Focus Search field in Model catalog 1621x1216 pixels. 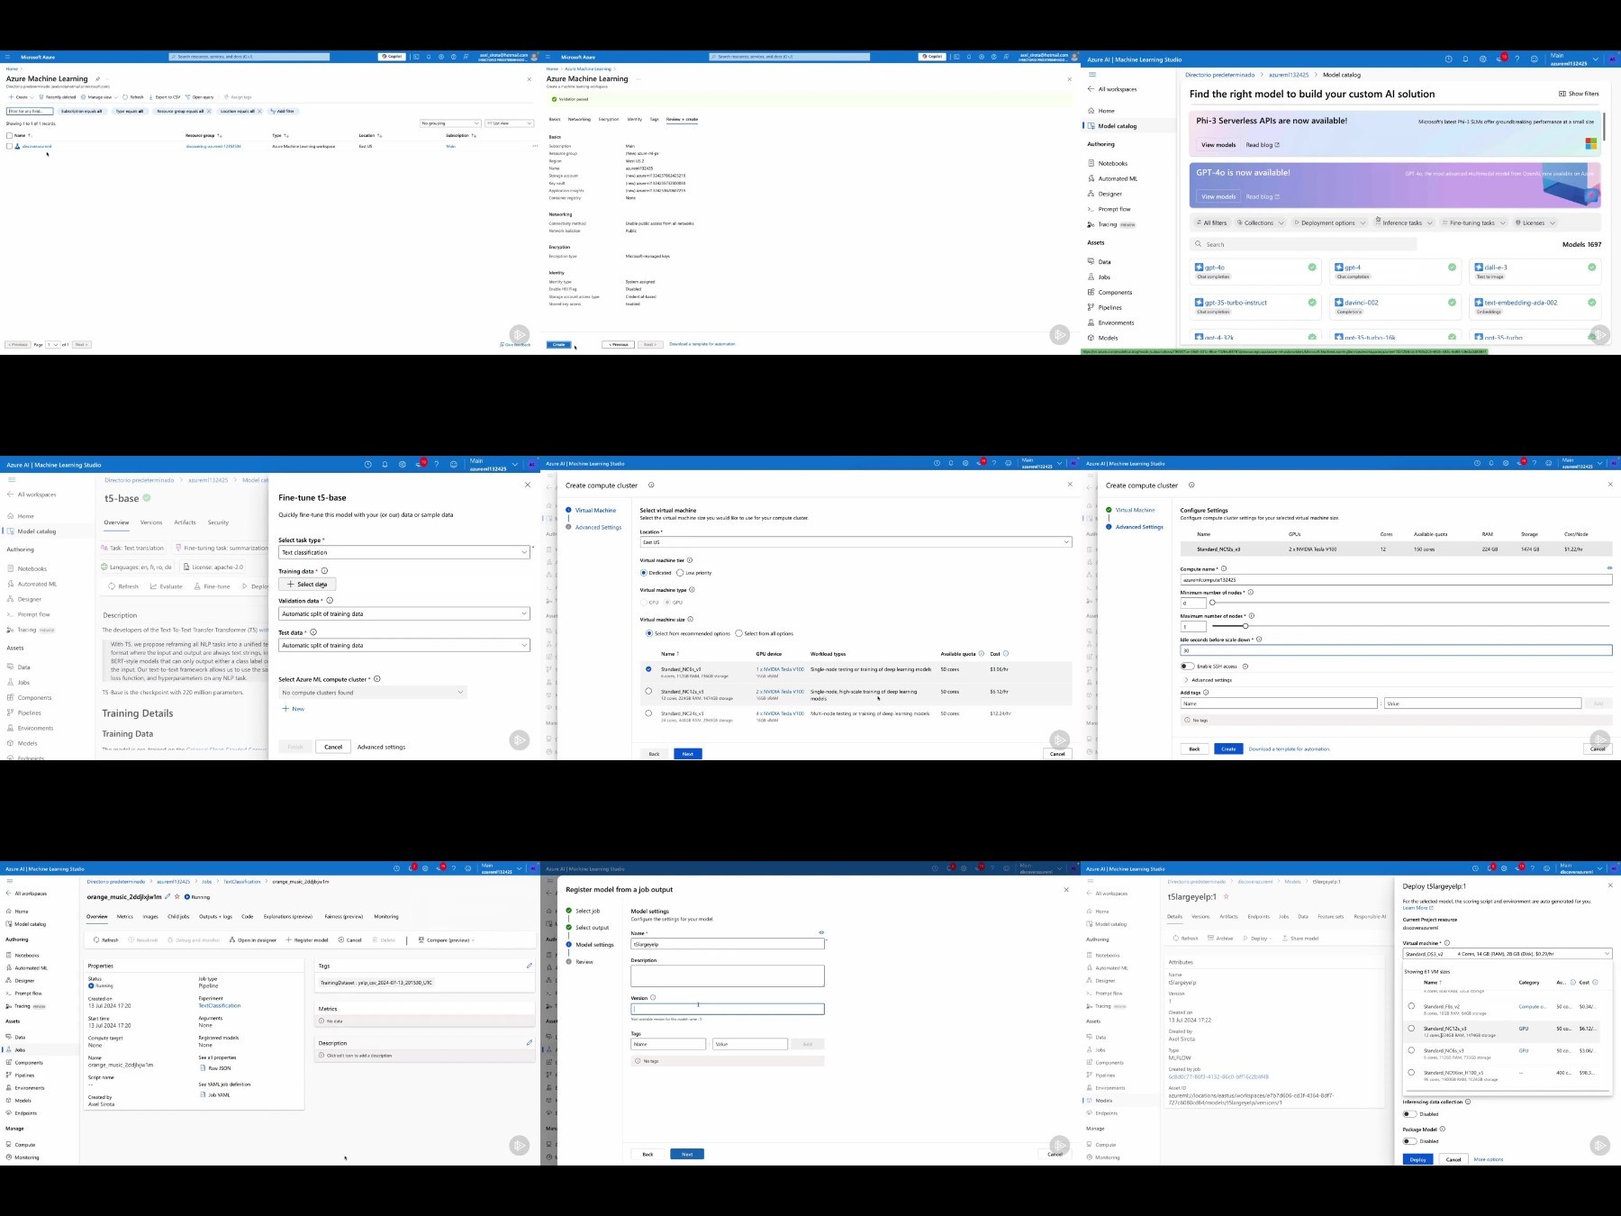point(1304,244)
